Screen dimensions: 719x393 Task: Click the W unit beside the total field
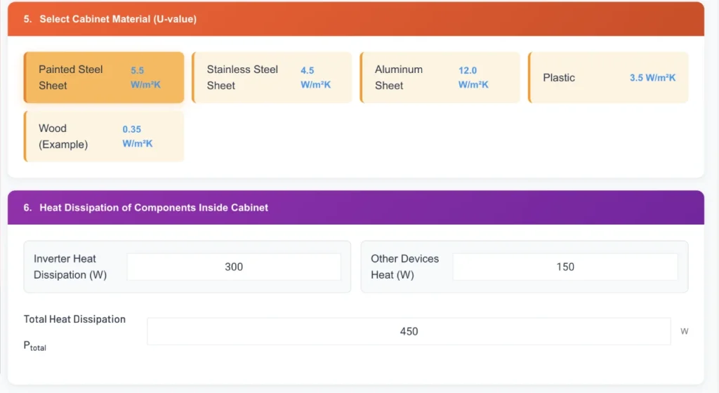tap(684, 331)
